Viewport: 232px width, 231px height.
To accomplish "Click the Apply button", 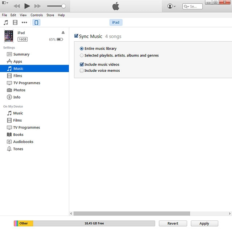I will tap(204, 223).
